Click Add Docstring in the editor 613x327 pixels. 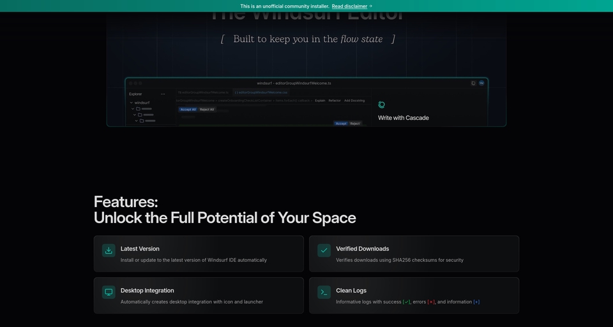coord(354,101)
